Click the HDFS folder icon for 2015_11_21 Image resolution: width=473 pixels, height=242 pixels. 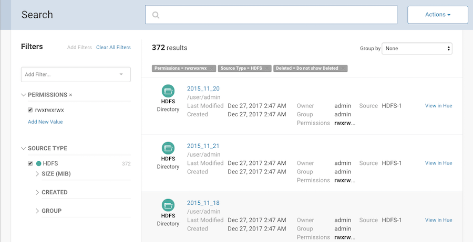coord(168,148)
